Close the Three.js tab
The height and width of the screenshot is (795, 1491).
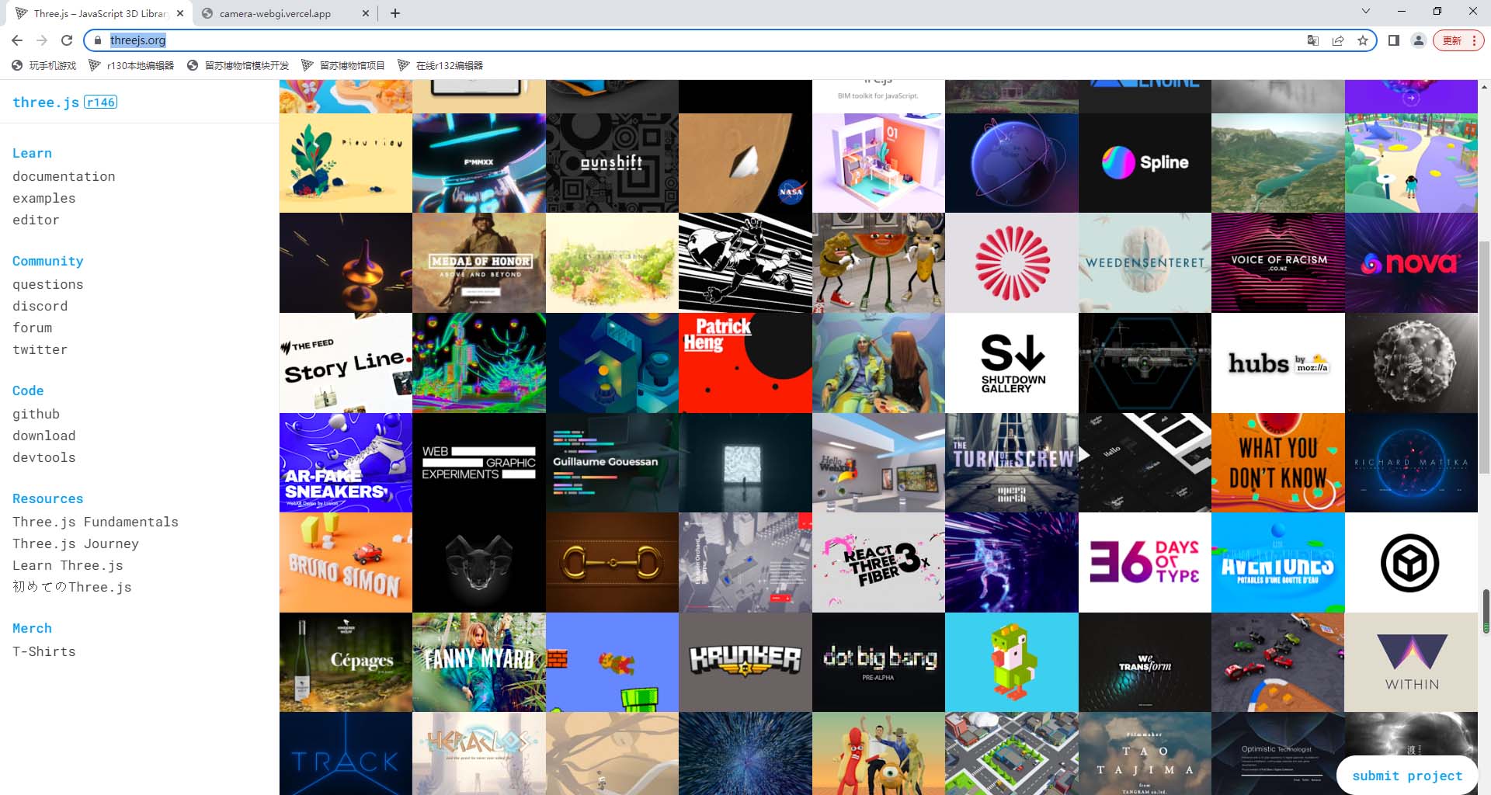pyautogui.click(x=179, y=13)
